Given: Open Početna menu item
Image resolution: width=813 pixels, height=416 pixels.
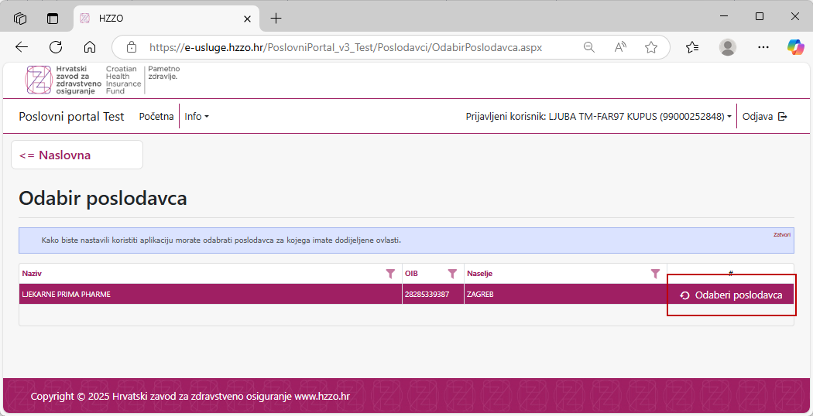Looking at the screenshot, I should coord(156,117).
